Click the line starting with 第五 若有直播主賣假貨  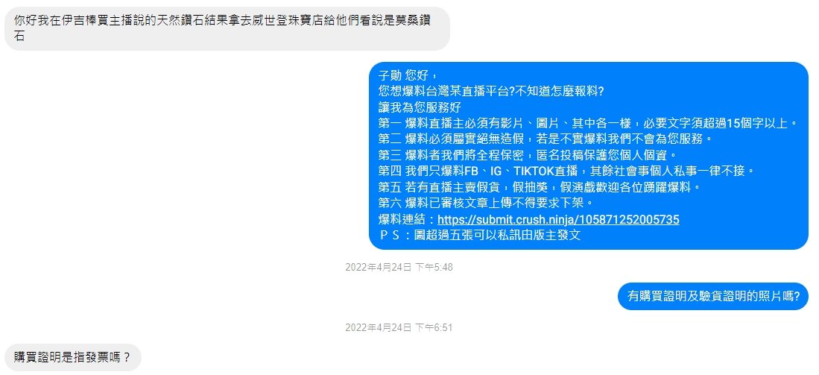pos(539,187)
